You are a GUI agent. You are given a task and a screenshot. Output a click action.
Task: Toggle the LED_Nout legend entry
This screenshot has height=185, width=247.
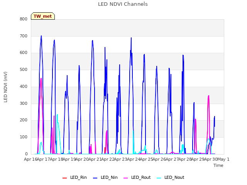tap(171, 177)
